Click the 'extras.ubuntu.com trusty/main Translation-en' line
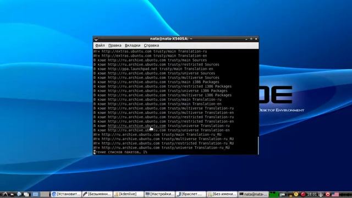This screenshot has height=198, width=352. click(x=150, y=56)
